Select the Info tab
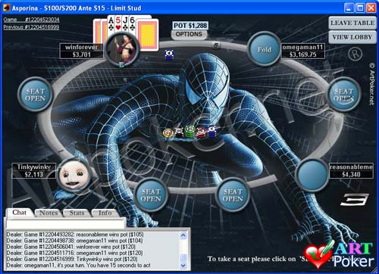This screenshot has height=274, width=379. click(x=105, y=213)
